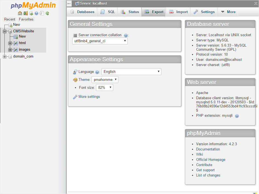Click the Server: localhost breadcrumb link
Image resolution: width=259 pixels, height=194 pixels.
(94, 4)
